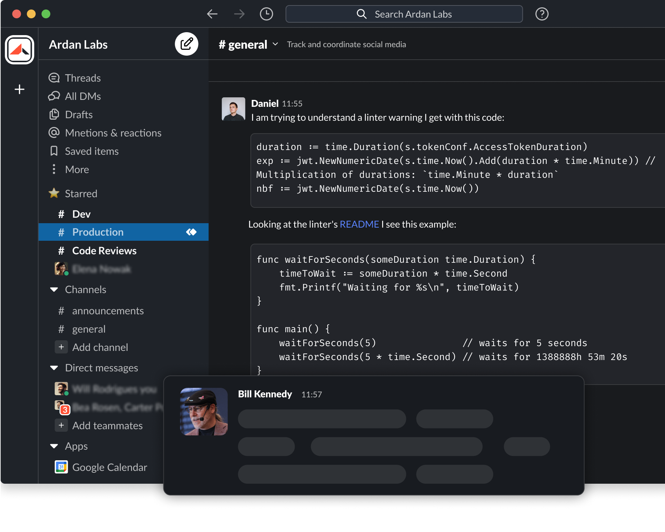Open the #general channel details dropdown
Screen dimensions: 665x532
click(x=275, y=44)
